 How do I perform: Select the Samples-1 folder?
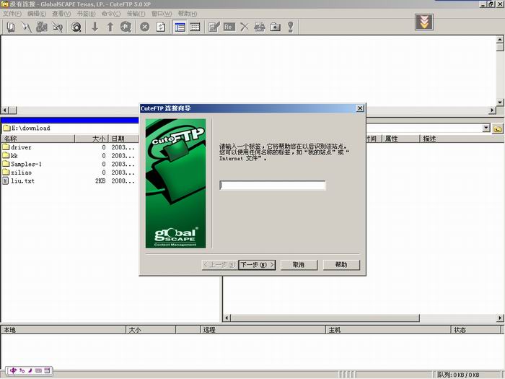(x=22, y=164)
